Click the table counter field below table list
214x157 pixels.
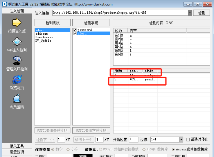point(61,140)
